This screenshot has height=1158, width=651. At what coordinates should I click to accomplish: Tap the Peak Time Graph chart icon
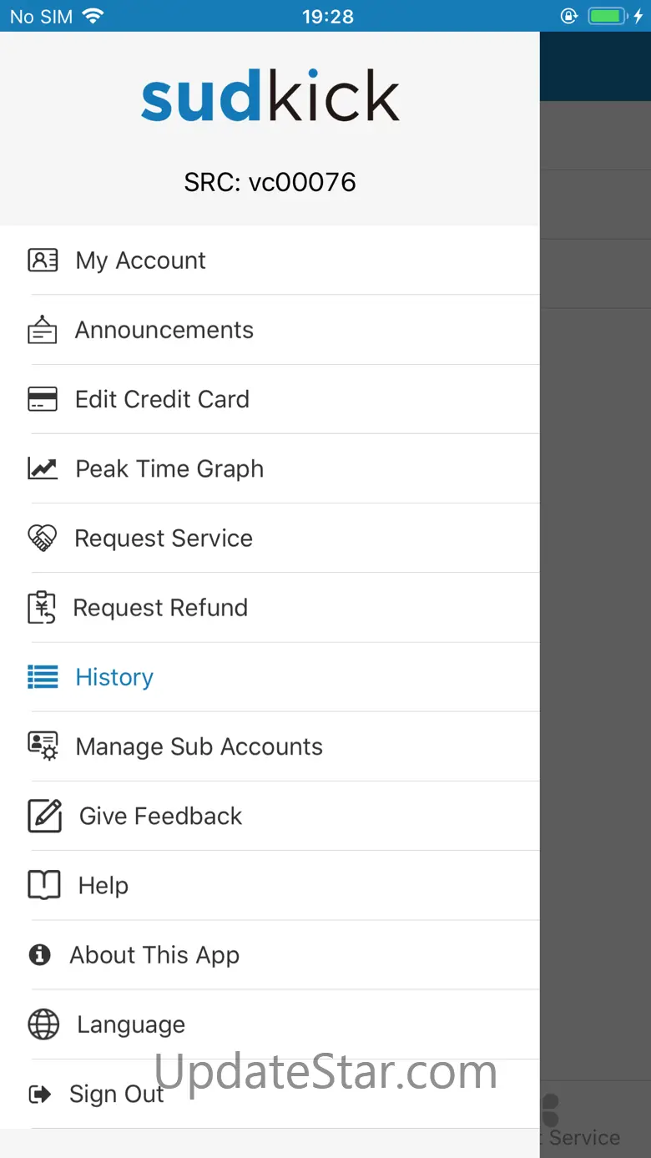(x=43, y=468)
